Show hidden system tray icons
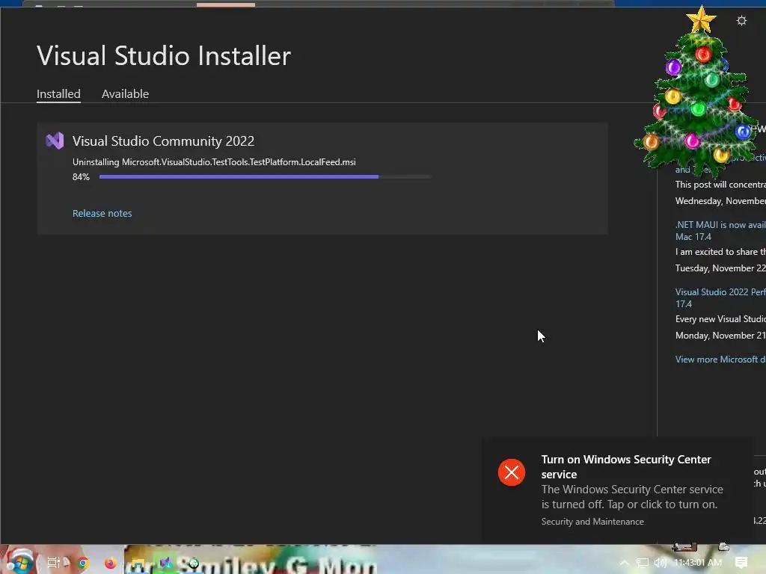Screen dimensions: 766x574 coord(625,563)
